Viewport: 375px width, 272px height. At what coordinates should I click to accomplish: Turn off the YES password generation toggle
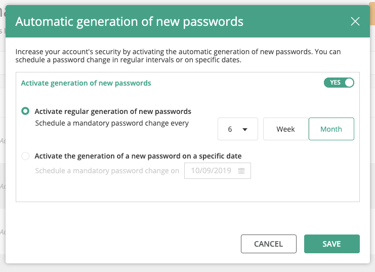tap(339, 83)
